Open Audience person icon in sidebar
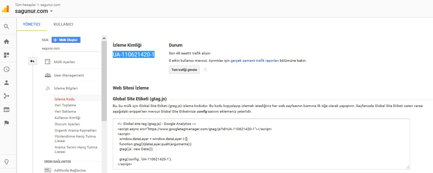Viewport: 433px width, 173px height. pyautogui.click(x=6, y=83)
